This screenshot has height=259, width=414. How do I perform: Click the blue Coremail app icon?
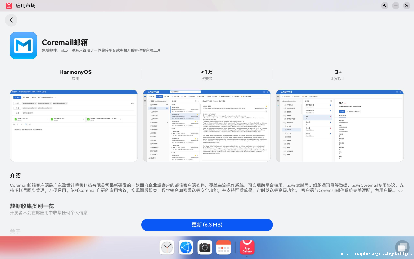click(x=23, y=45)
